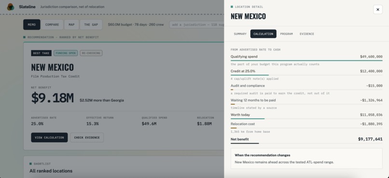Select the Calculation tab

pyautogui.click(x=263, y=34)
